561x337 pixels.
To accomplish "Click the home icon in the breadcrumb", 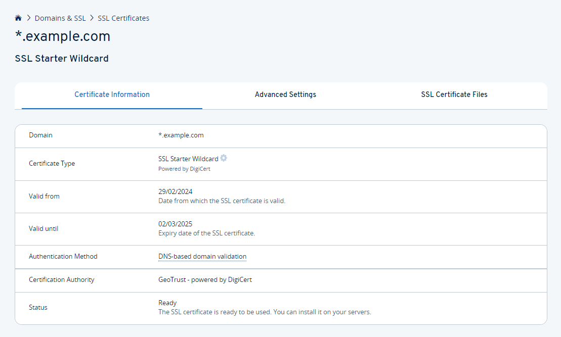I will (18, 18).
